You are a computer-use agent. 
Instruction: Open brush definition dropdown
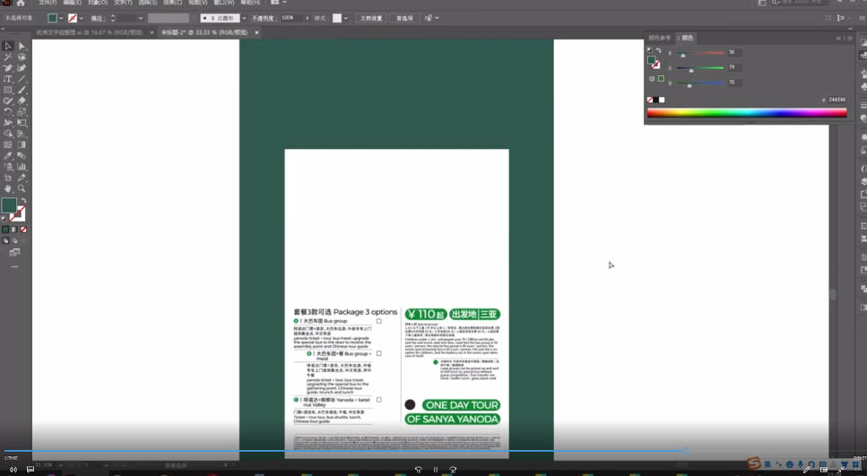pos(244,18)
